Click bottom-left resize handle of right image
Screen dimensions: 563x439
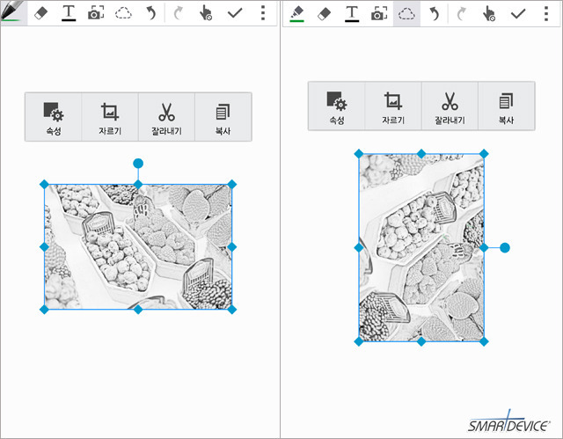click(x=359, y=341)
